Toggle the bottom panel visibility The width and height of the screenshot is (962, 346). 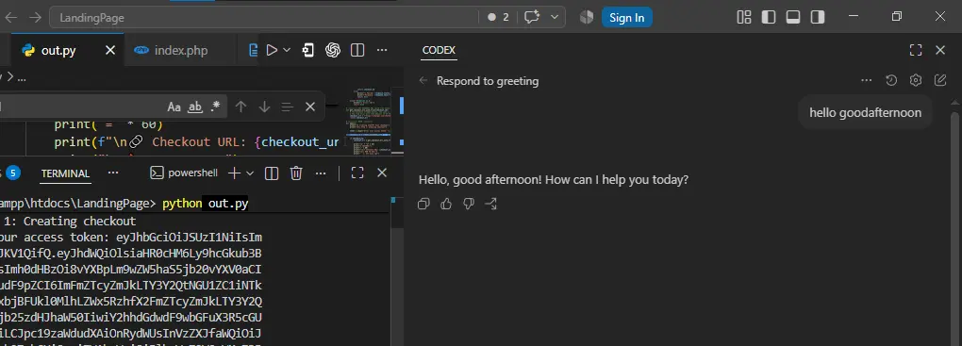[793, 17]
